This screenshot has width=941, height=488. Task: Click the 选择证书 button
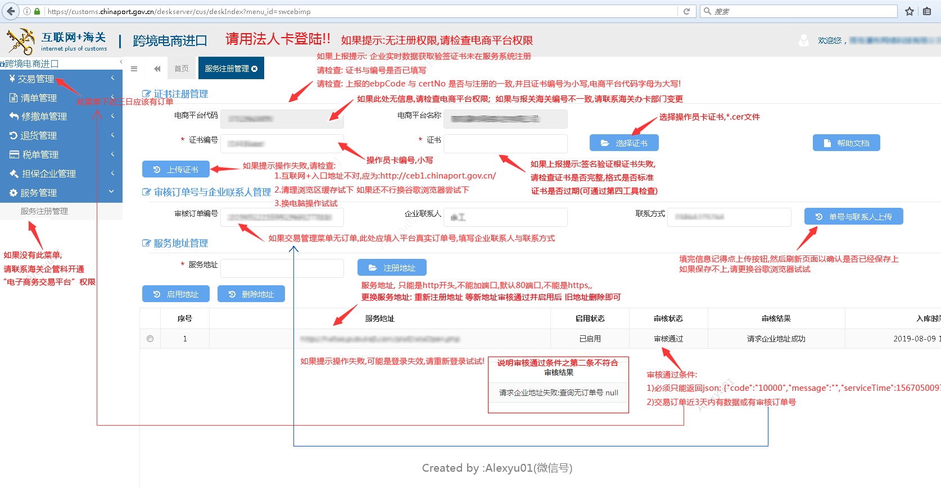(x=624, y=143)
